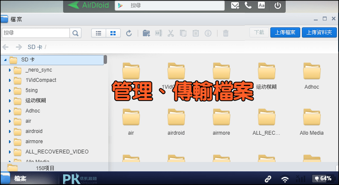Image resolution: width=339 pixels, height=185 pixels.
Task: Go forward using the right arrow
Action: coord(19,47)
